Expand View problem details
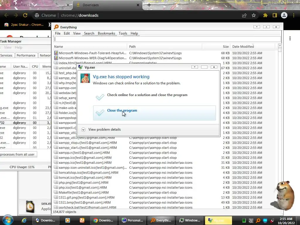 [x=101, y=129]
